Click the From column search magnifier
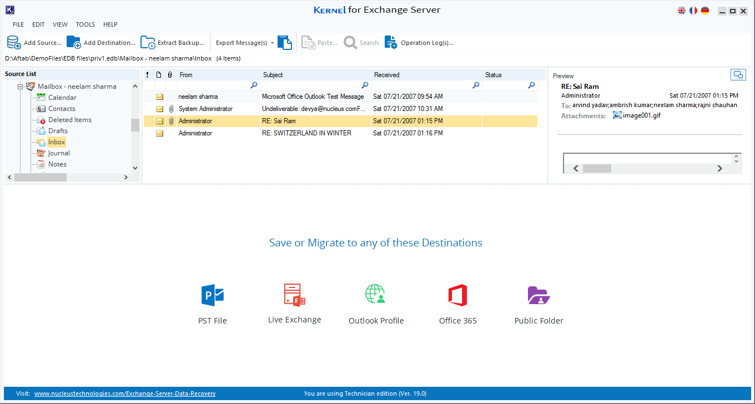This screenshot has height=404, width=755. coord(254,85)
